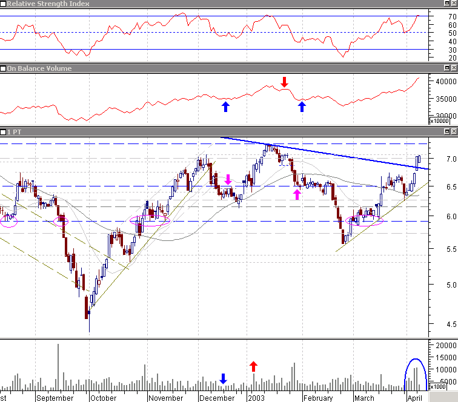Viewport: 458px width, 402px height.
Task: Click the volume axis value 10000
Action: pyautogui.click(x=446, y=370)
